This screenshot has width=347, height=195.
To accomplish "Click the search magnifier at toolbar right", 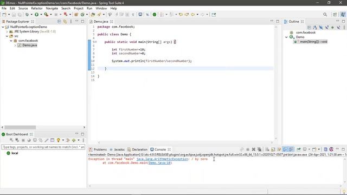I will click(325, 15).
